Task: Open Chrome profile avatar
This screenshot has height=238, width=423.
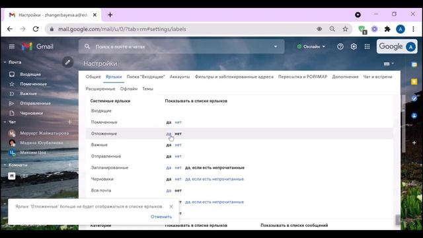Action: click(401, 29)
